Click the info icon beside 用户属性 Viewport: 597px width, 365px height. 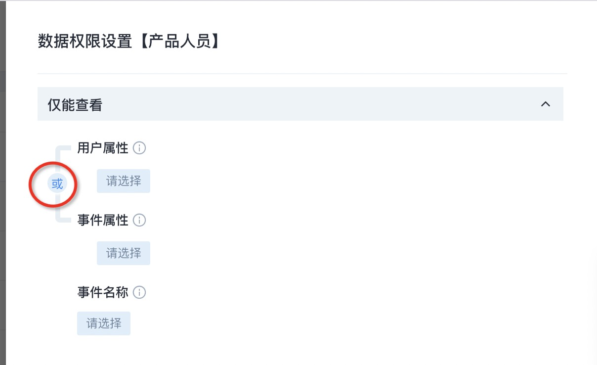[x=140, y=148]
